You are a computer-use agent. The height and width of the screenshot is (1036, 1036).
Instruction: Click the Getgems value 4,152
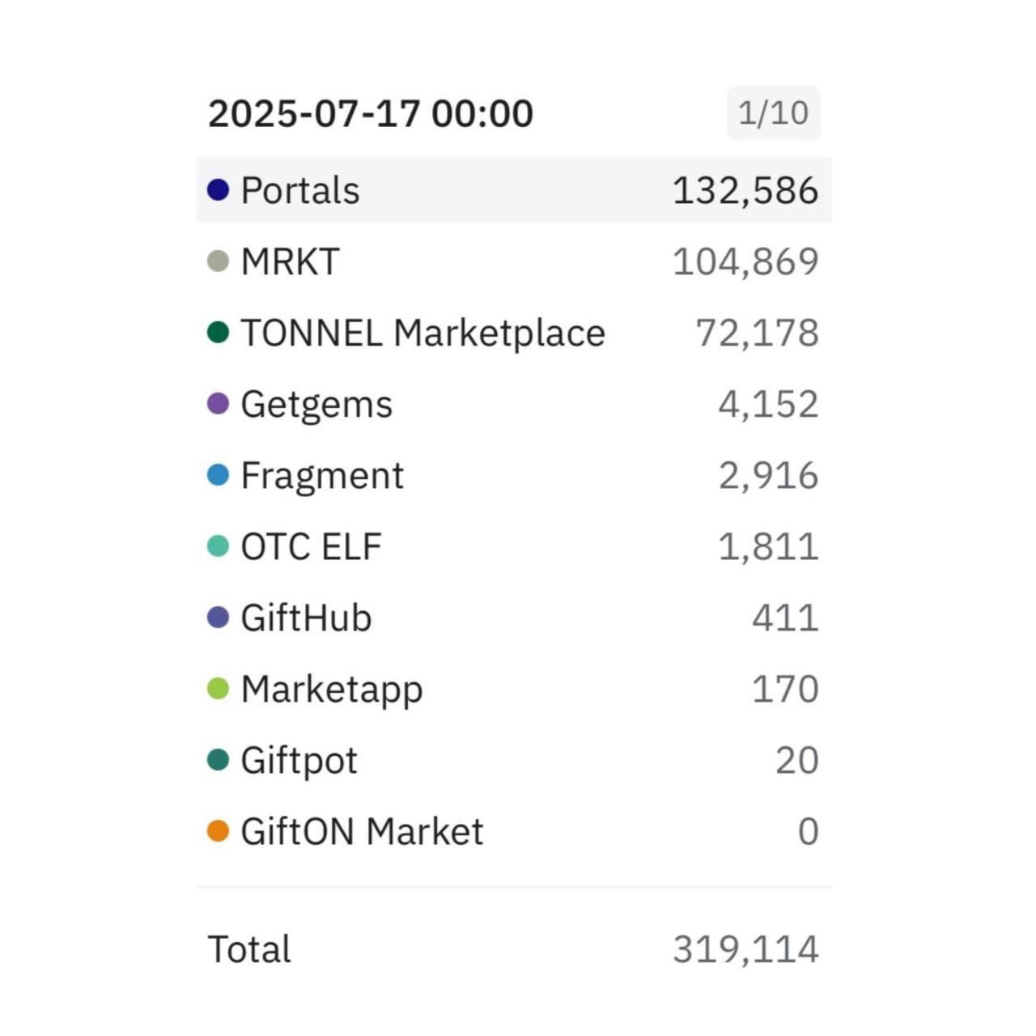tap(768, 405)
